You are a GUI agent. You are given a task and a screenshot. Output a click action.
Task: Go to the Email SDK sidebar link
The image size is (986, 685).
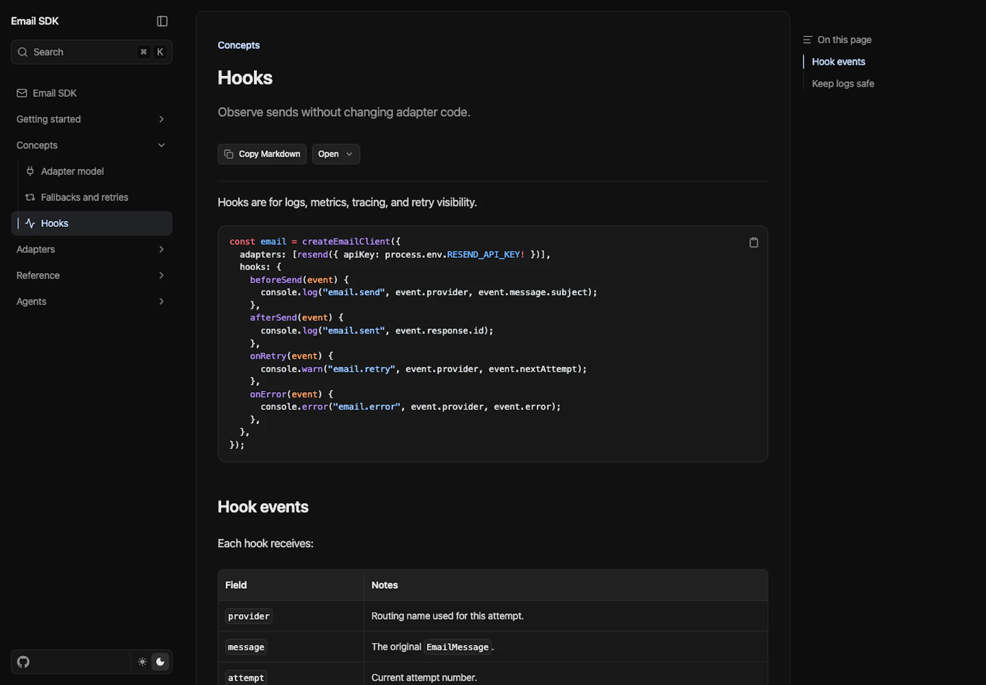91,93
